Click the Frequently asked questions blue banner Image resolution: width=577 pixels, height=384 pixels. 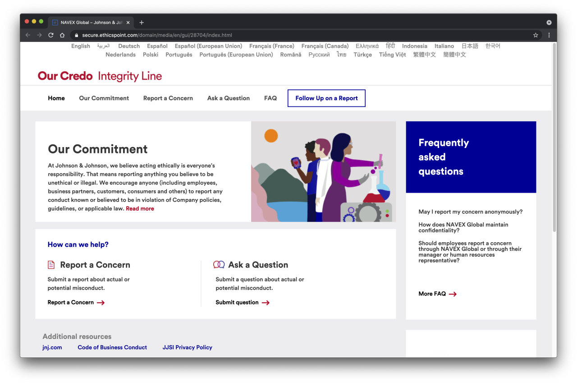click(x=471, y=157)
